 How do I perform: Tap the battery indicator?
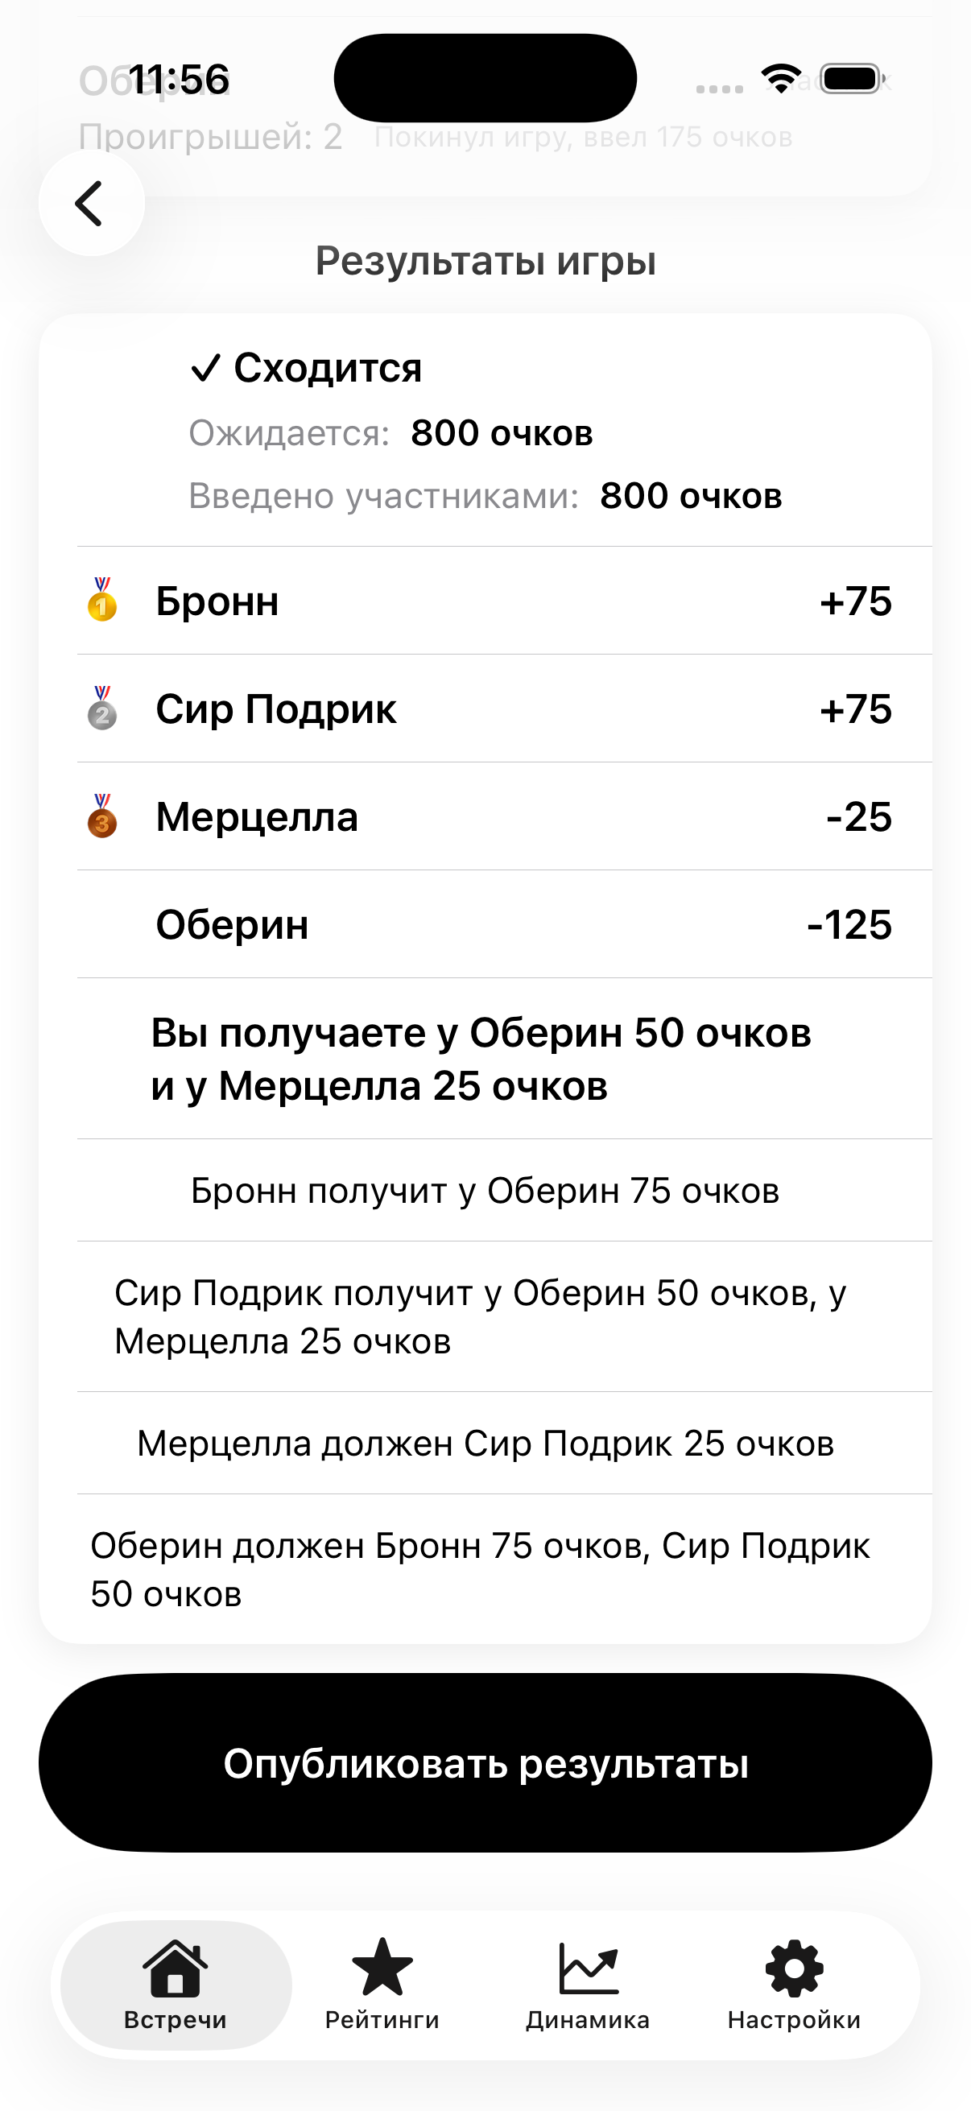[x=851, y=78]
